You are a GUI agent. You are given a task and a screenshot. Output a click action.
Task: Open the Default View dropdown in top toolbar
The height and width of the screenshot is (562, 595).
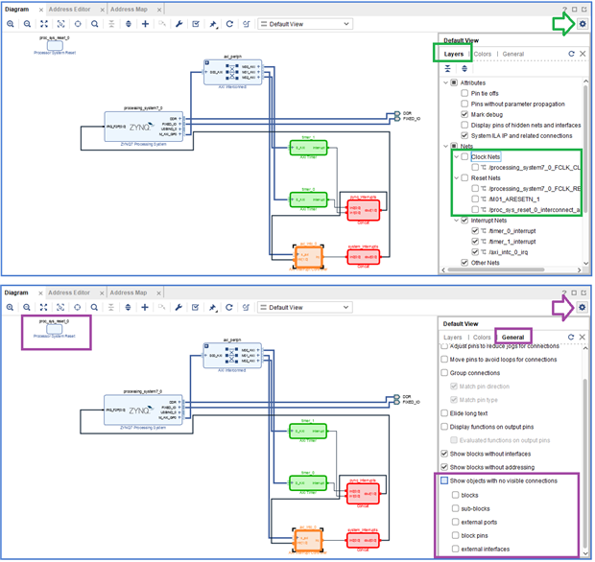coord(305,24)
